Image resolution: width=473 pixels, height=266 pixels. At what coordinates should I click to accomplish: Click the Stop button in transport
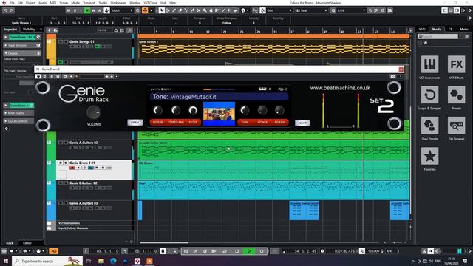point(237,251)
